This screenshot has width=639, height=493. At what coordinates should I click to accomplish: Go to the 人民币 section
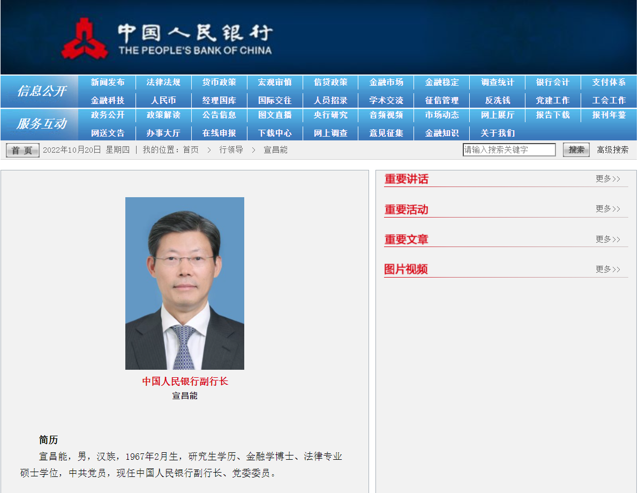coord(163,101)
